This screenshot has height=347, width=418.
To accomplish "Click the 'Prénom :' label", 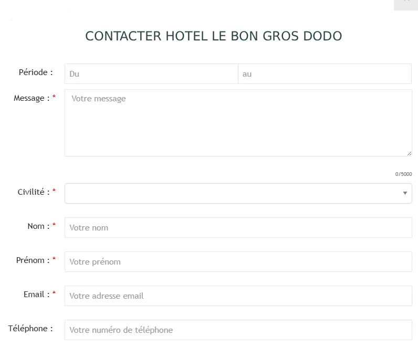I will 34,260.
